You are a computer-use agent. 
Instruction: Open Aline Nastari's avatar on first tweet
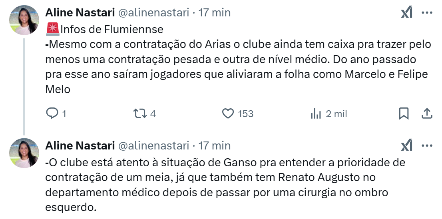point(24,20)
